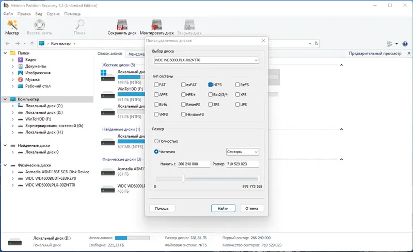Click the Windows disk icon 149 ГБ
Screen dimensions: 413x252
(x=108, y=76)
